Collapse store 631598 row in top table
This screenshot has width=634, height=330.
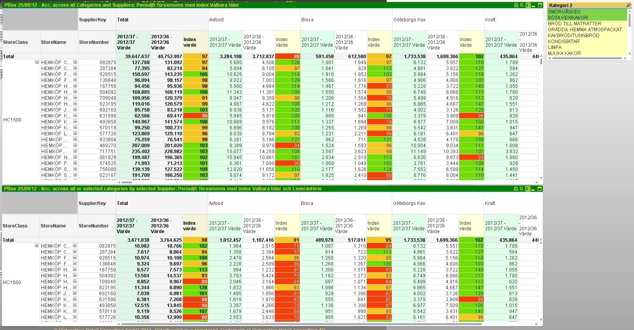point(75,116)
